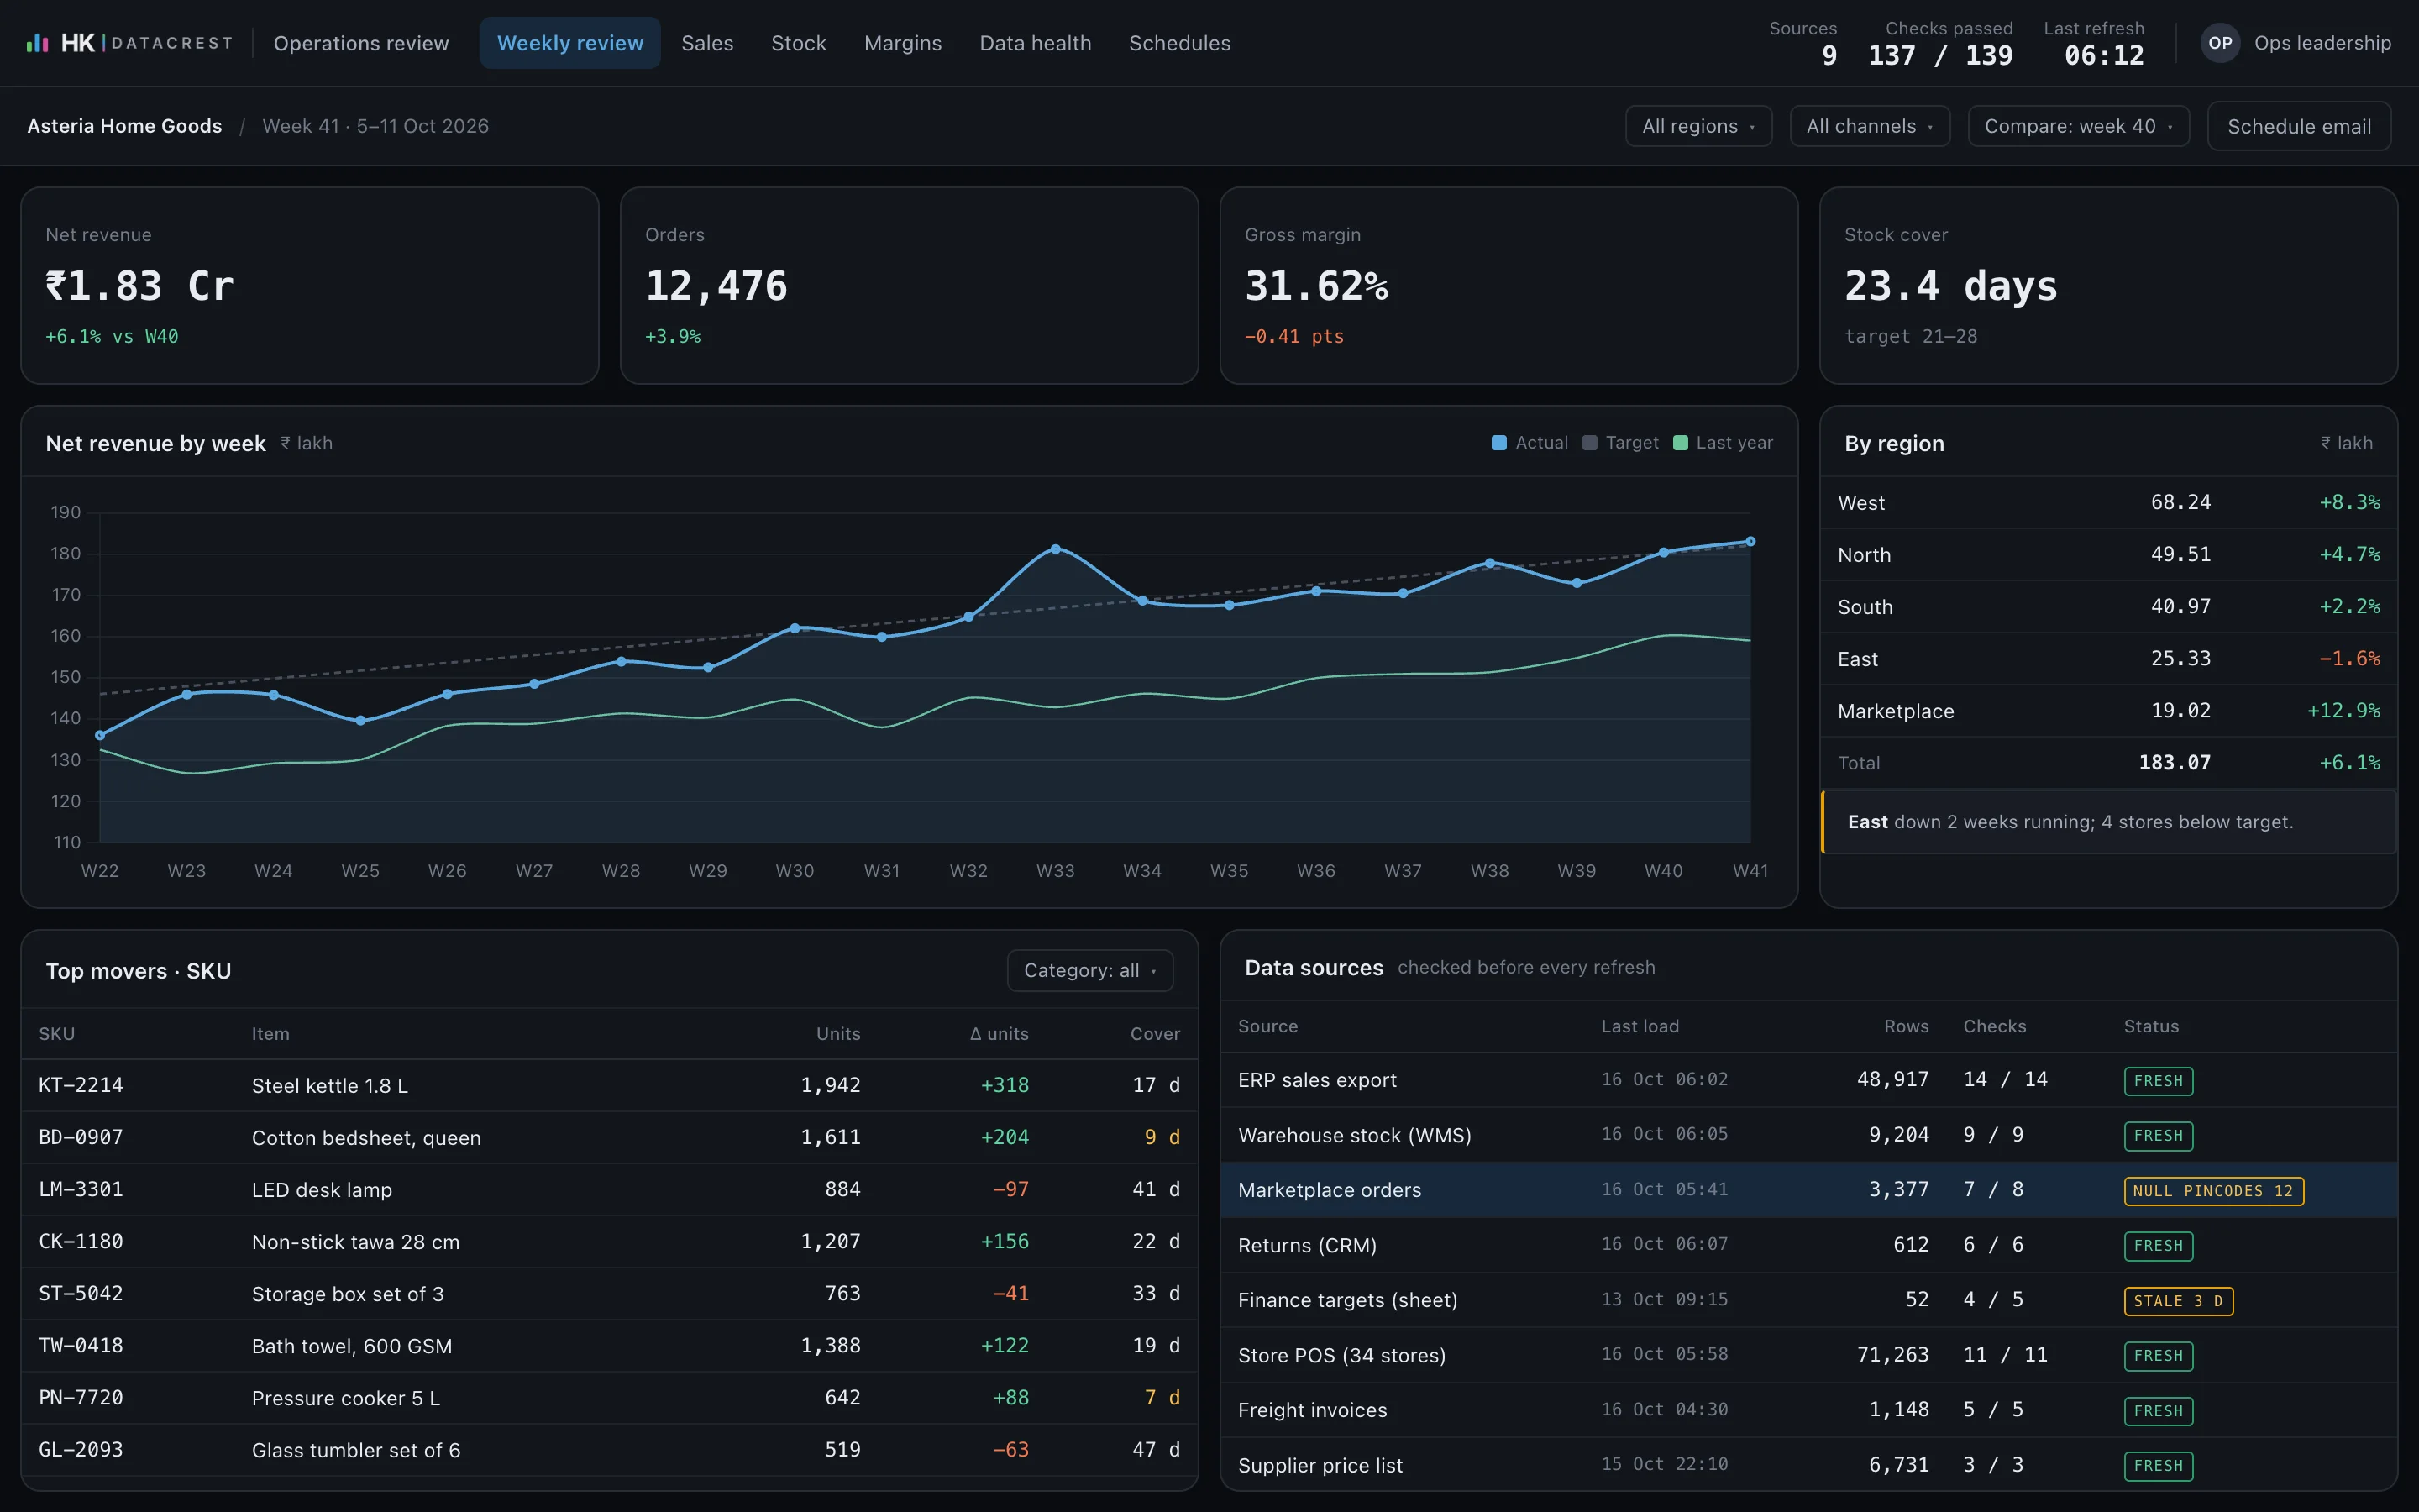The image size is (2419, 1512).
Task: Click the Asteria Home Goods breadcrumb
Action: point(125,126)
